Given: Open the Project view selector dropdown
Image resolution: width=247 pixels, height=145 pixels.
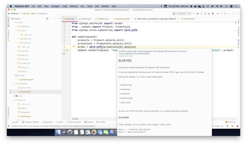Looking at the screenshot, I should (x=17, y=19).
